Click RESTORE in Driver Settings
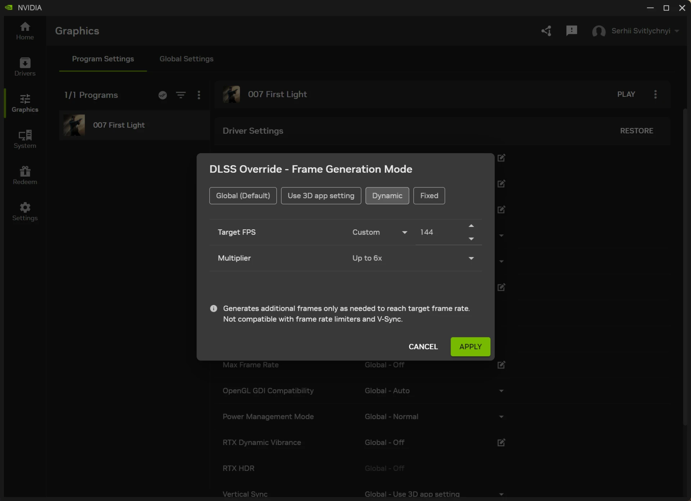The height and width of the screenshot is (501, 691). 637,131
